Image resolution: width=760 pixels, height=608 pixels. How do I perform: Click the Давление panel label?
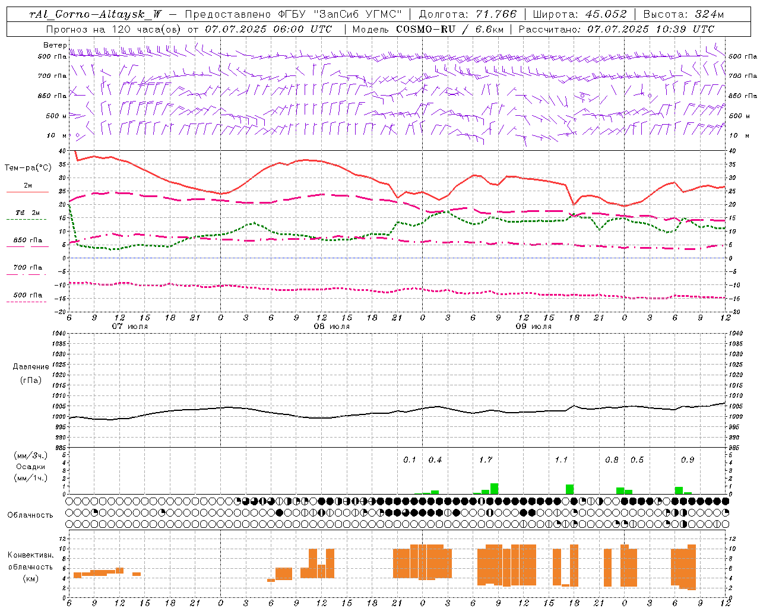pos(31,367)
